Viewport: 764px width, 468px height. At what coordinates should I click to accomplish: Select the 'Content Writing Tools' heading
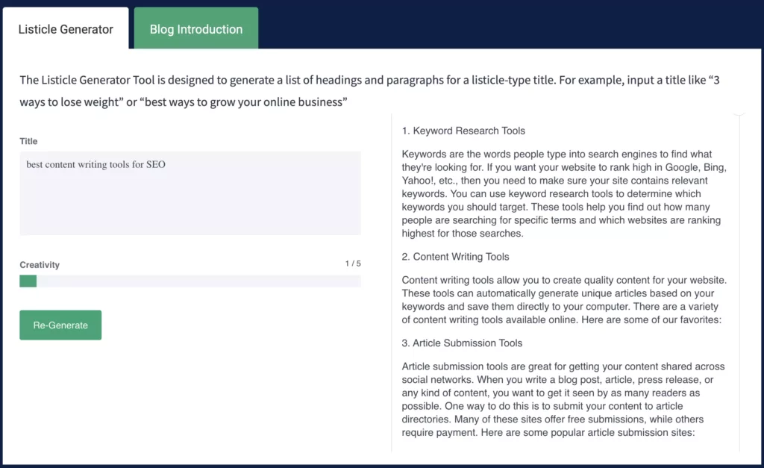click(x=455, y=256)
